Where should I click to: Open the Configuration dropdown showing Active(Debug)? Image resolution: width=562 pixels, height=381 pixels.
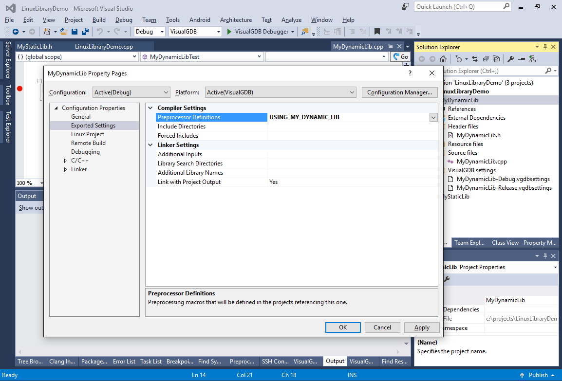131,92
